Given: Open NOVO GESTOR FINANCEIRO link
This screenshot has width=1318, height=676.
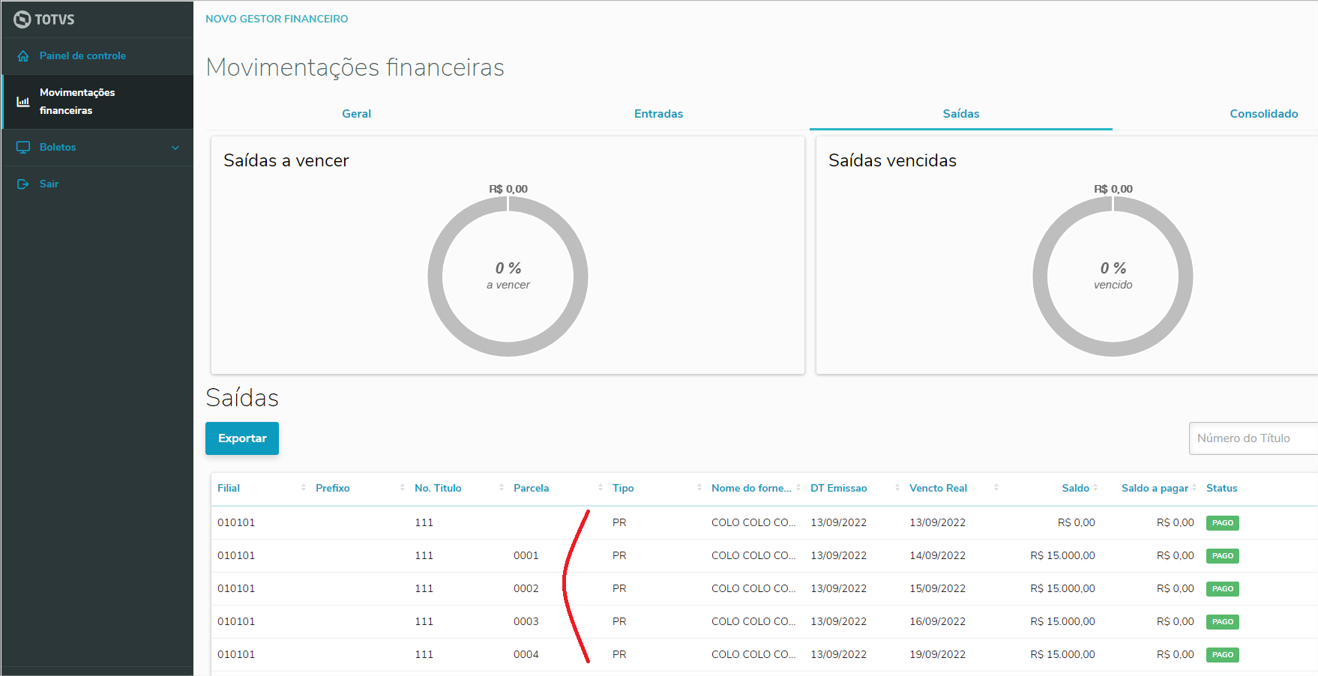Looking at the screenshot, I should click(277, 19).
